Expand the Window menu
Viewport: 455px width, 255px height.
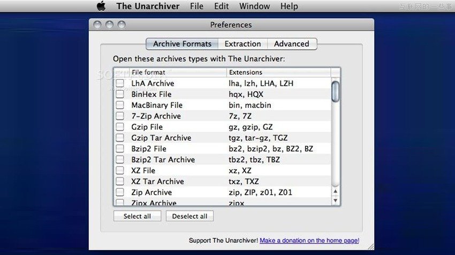coord(254,6)
